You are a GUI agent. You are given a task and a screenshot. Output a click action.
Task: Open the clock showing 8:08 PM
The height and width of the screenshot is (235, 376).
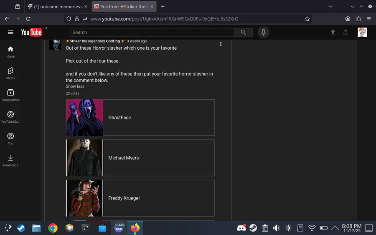351,228
